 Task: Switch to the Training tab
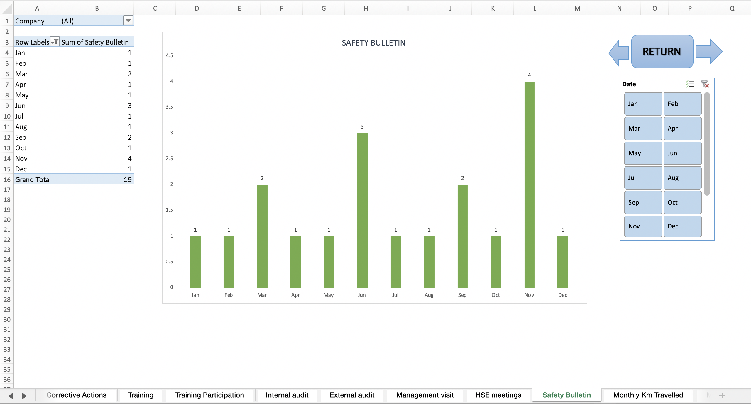[141, 395]
